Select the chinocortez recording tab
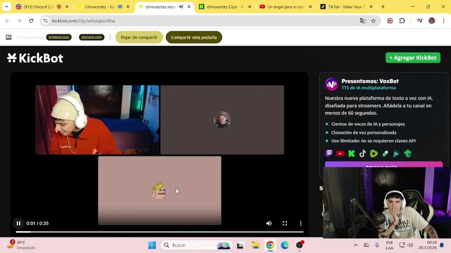451x253 pixels. 160,7
